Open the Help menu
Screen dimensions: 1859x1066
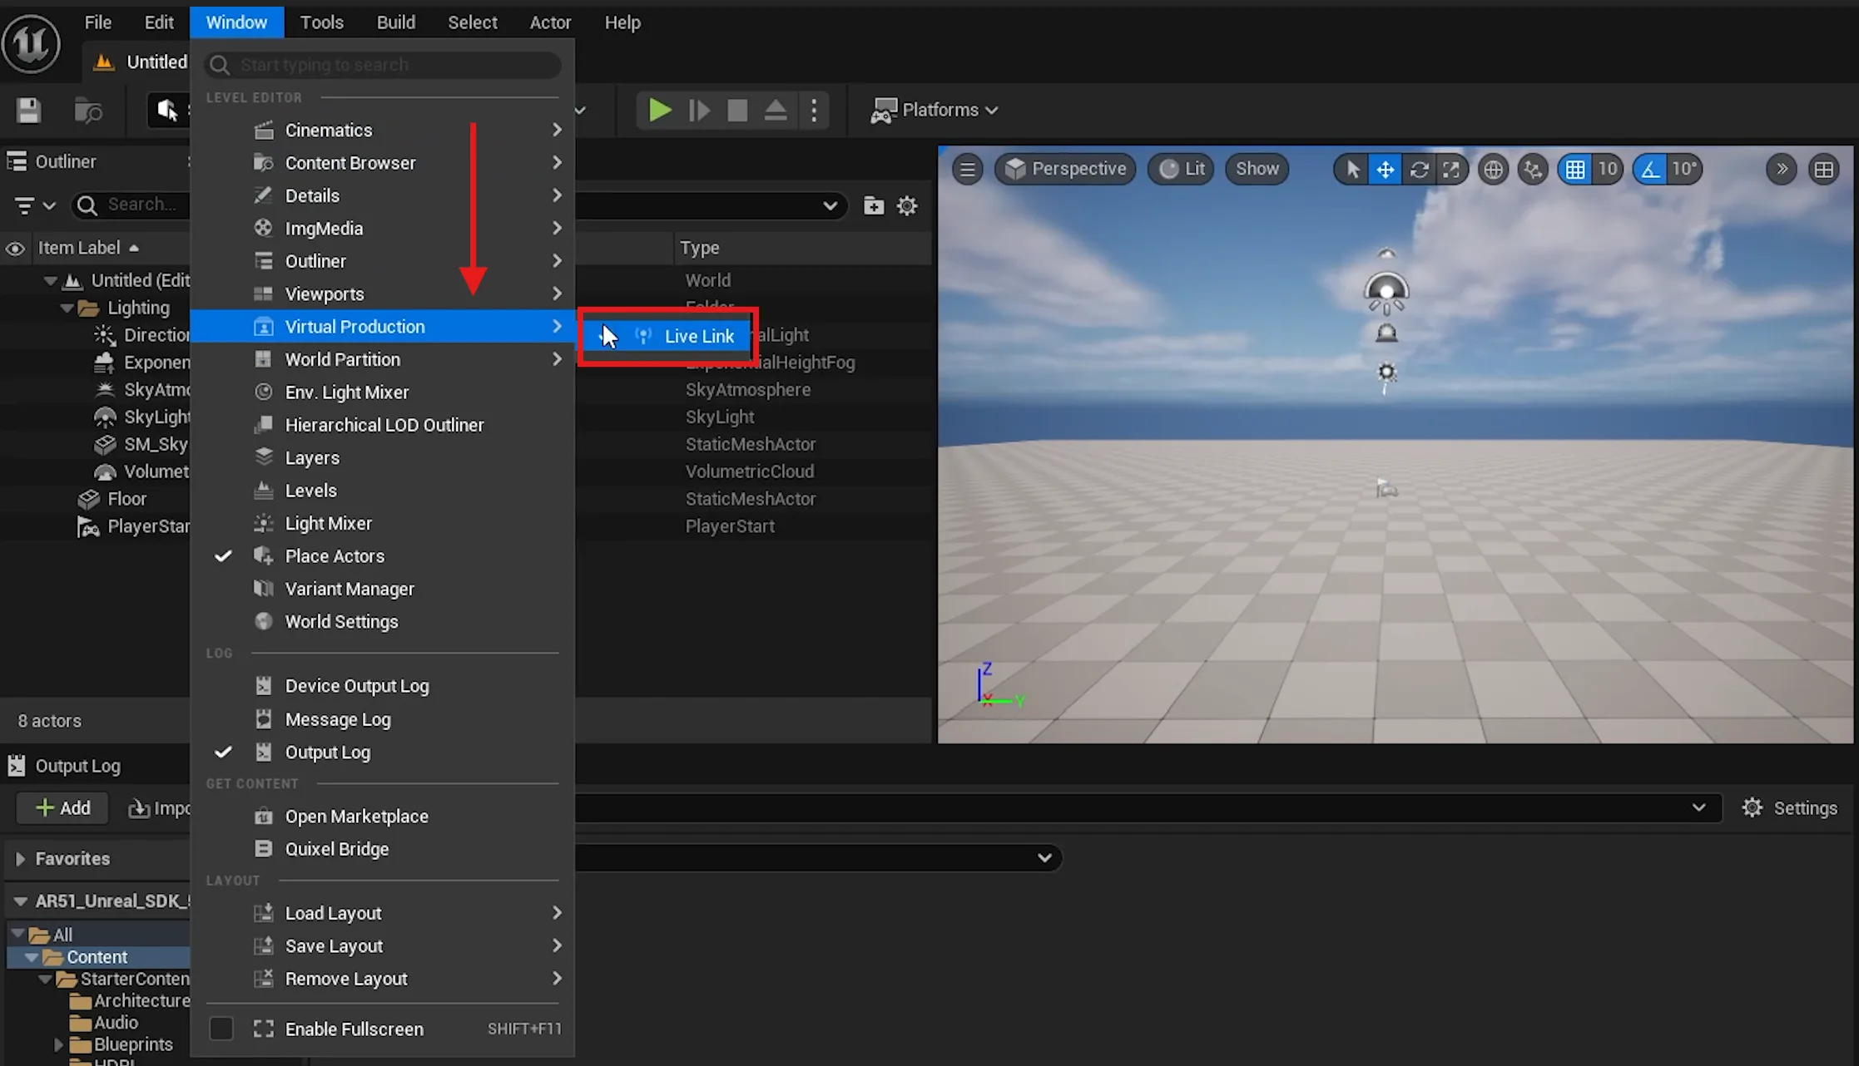622,22
